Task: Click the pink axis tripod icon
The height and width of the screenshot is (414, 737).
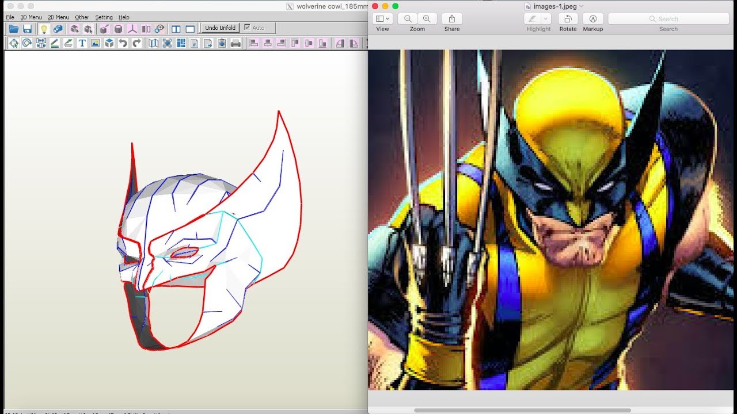Action: [132, 29]
